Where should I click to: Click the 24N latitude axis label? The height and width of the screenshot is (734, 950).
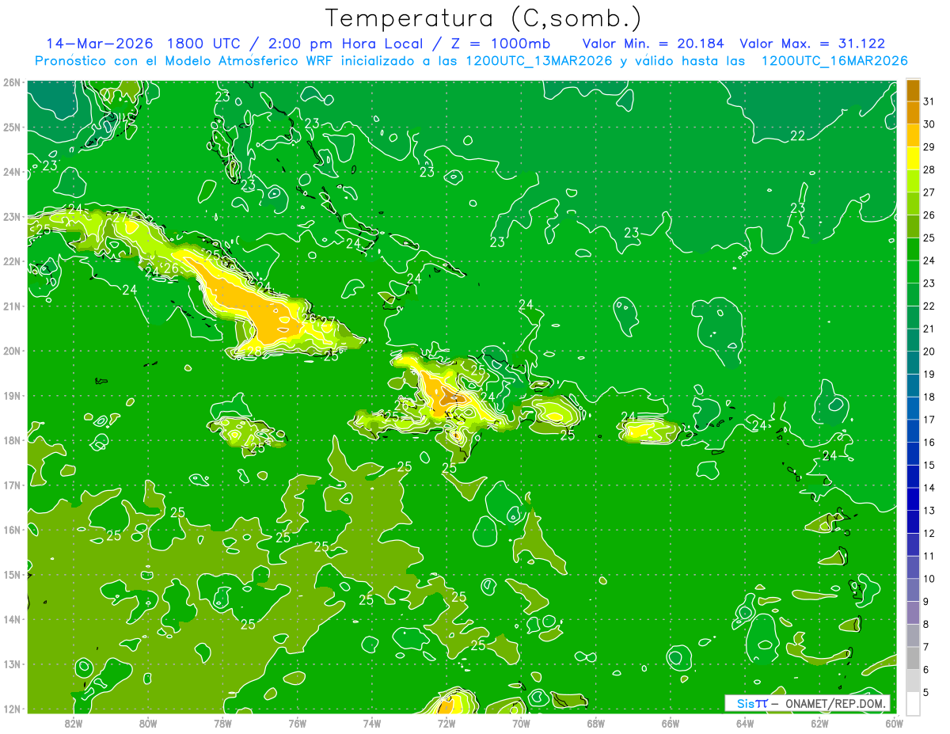point(12,172)
